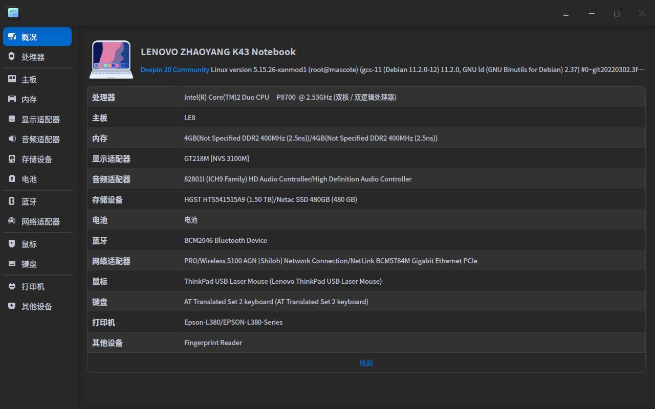Click the 82801I HD Audio Controller value

tap(298, 179)
